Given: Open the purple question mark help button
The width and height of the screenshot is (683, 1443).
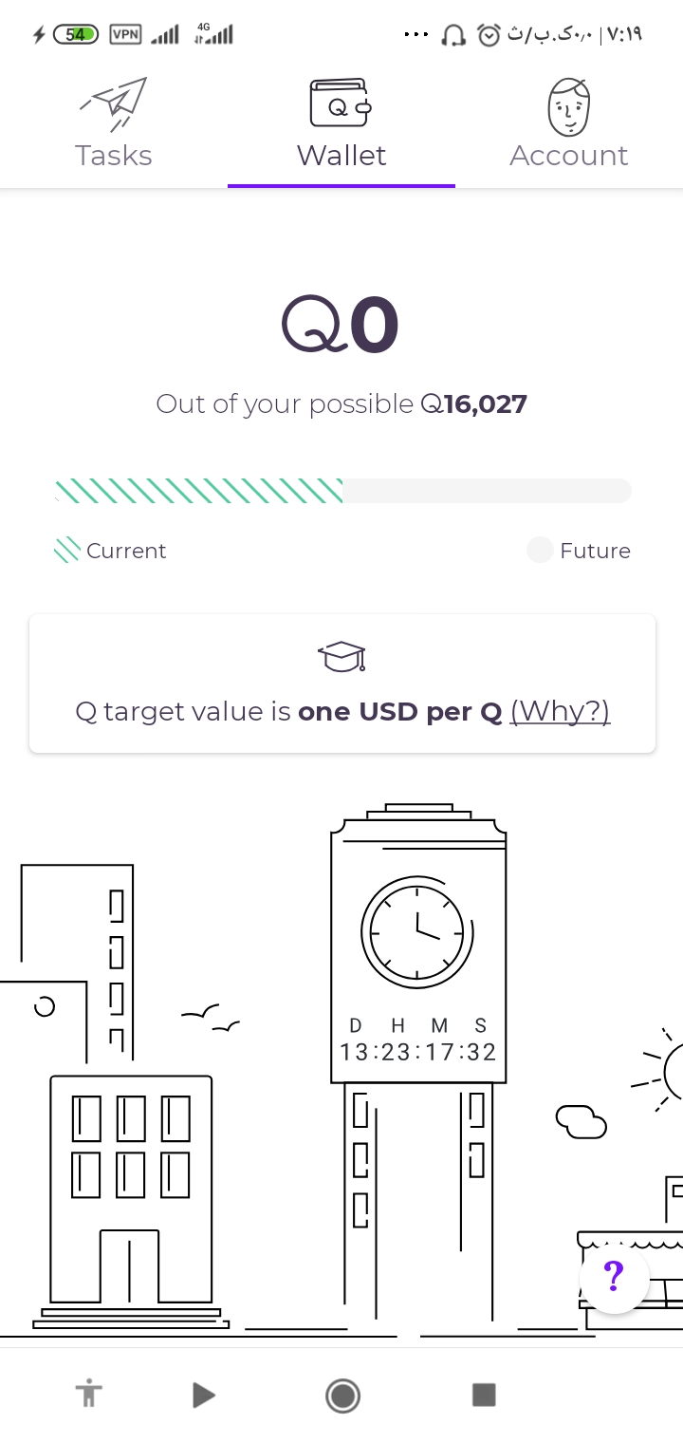Looking at the screenshot, I should pos(614,1277).
